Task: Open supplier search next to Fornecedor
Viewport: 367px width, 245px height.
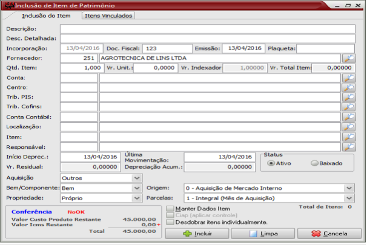Action: click(349, 58)
